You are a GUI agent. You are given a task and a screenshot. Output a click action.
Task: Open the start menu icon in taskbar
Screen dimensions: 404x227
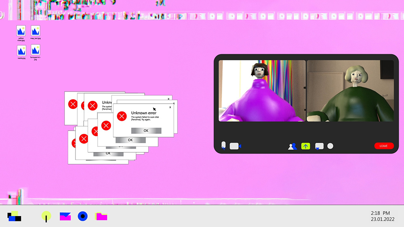point(15,217)
